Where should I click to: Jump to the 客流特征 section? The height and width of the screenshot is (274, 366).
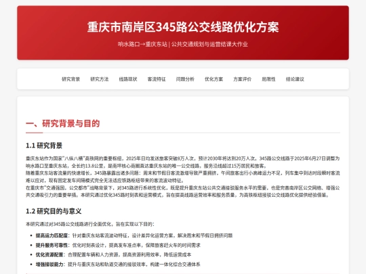pos(157,79)
